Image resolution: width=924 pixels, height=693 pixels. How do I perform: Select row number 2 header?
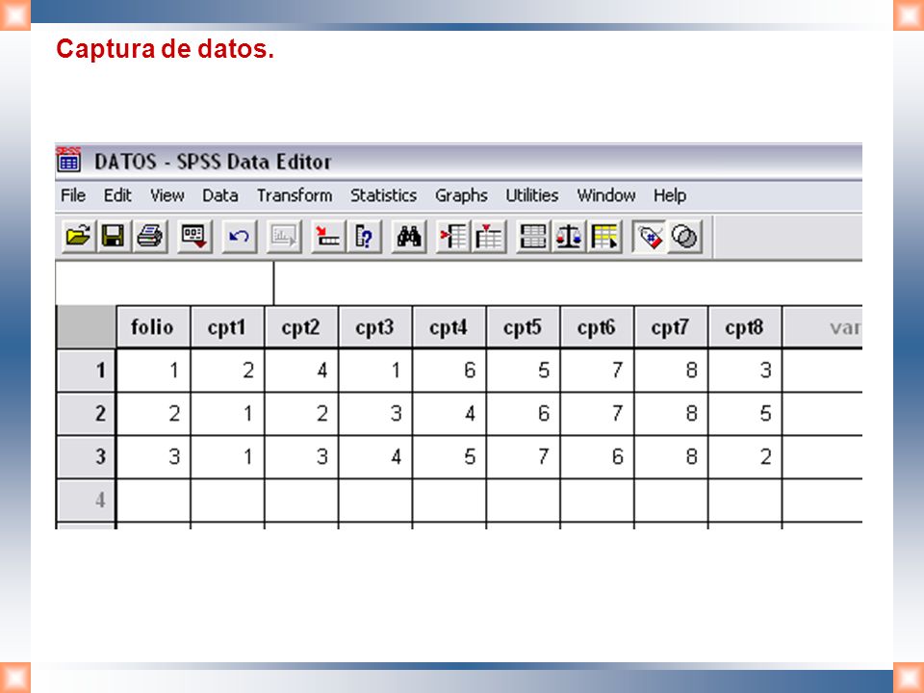click(x=86, y=414)
